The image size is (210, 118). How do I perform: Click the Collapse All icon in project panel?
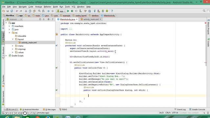(44, 19)
